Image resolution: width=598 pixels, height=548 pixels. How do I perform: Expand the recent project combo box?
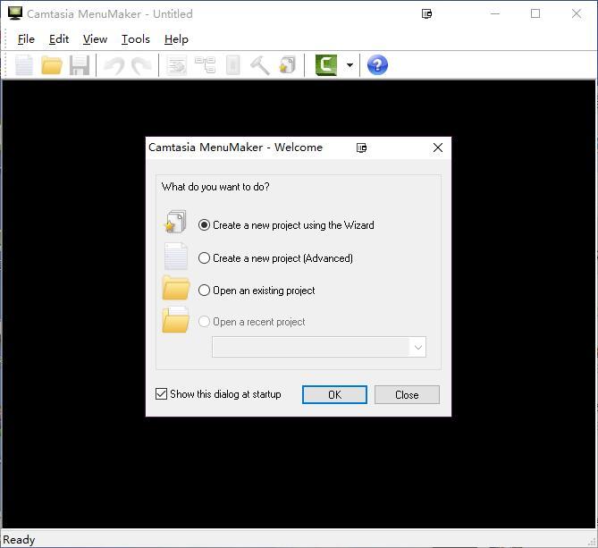point(418,347)
